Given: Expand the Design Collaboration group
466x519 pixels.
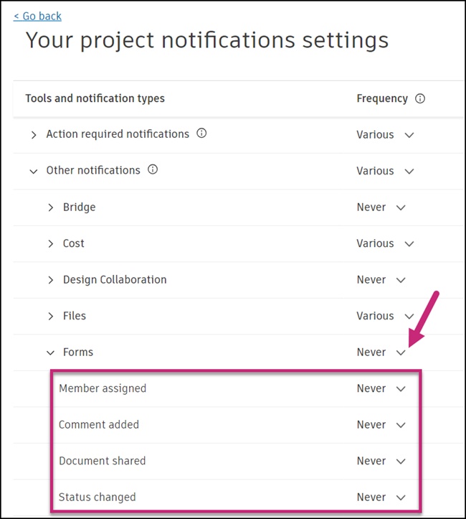Looking at the screenshot, I should click(x=50, y=280).
